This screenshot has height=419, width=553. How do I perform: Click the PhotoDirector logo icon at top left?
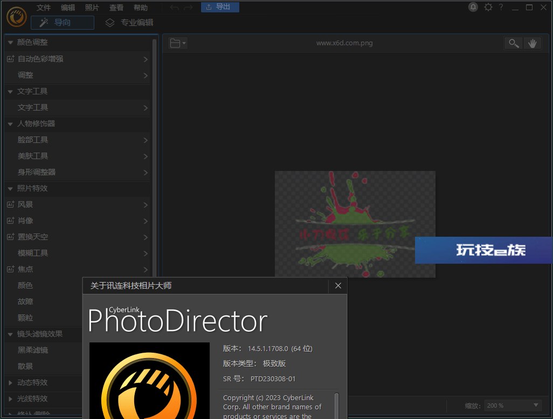click(x=17, y=17)
